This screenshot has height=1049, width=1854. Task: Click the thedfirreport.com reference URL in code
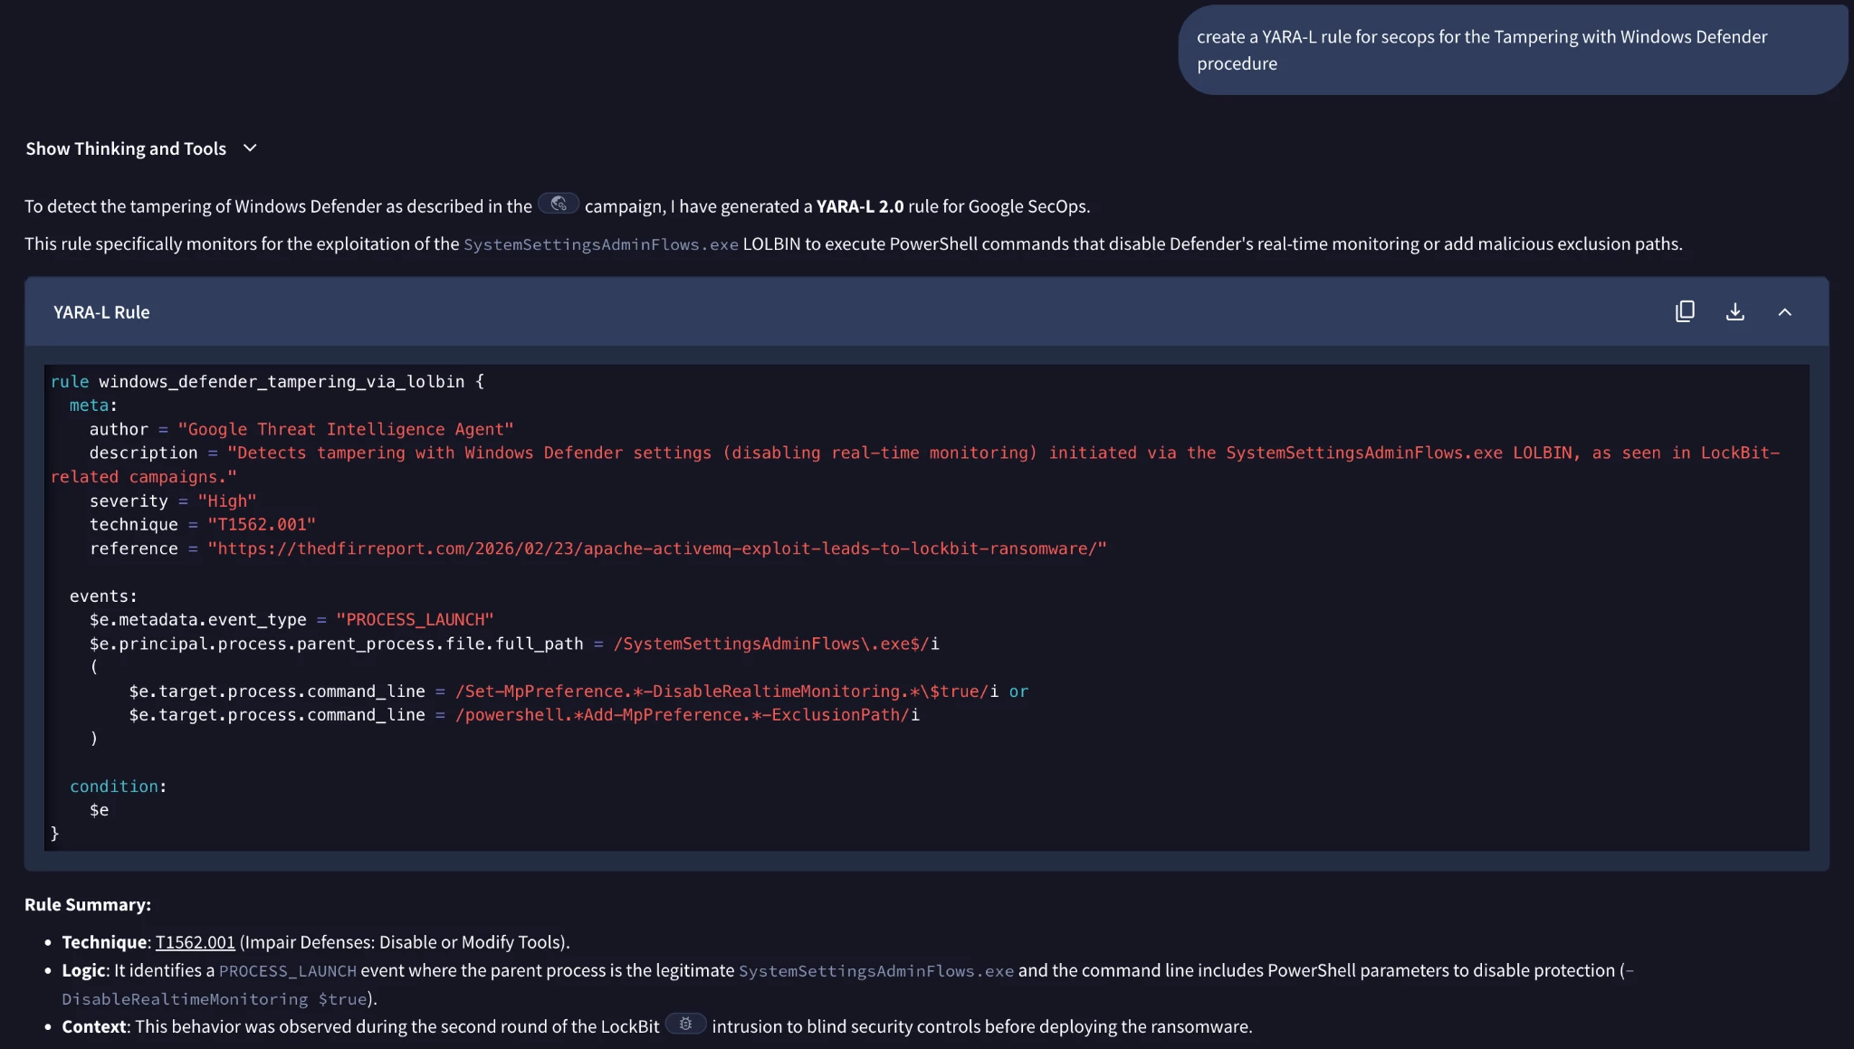pyautogui.click(x=656, y=548)
